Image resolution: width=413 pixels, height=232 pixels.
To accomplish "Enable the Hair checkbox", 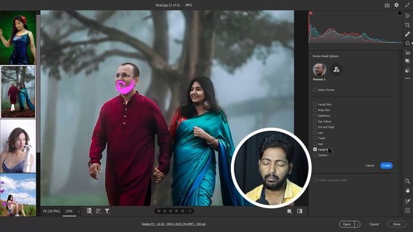I will point(315,144).
